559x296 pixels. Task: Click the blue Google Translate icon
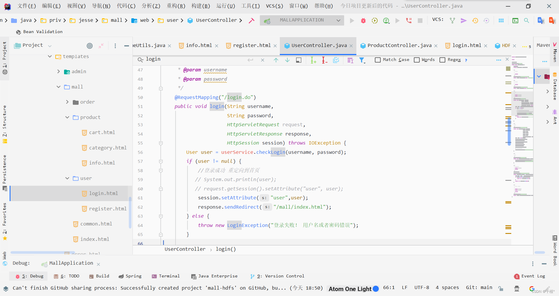541,20
